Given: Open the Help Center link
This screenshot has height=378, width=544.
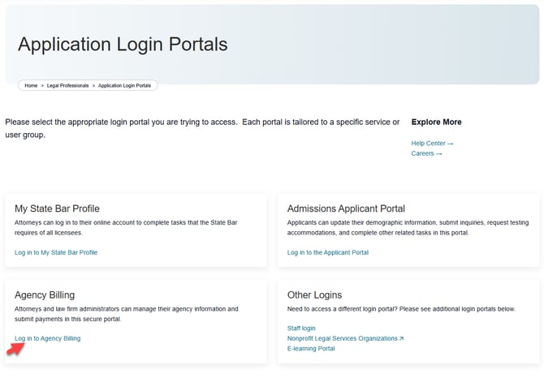Looking at the screenshot, I should (x=428, y=144).
